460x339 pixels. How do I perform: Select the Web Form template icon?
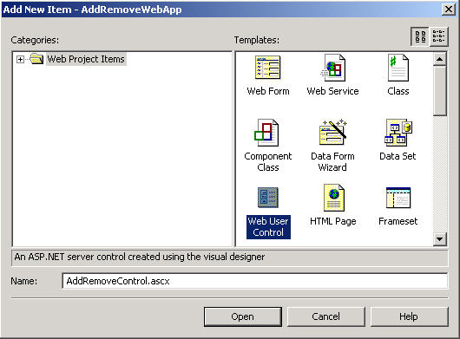(x=267, y=68)
